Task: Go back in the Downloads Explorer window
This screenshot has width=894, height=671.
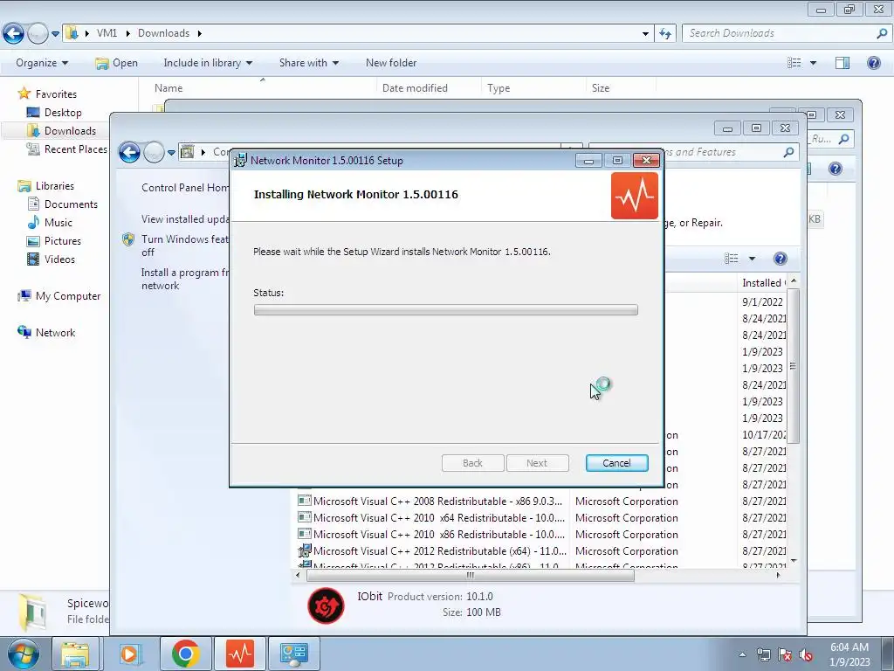Action: click(x=14, y=34)
